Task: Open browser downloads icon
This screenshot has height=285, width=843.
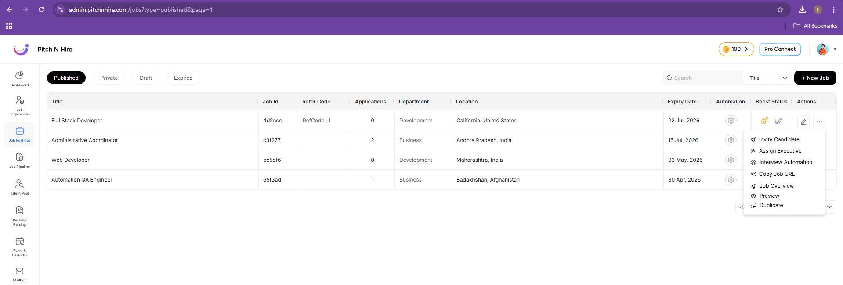Action: [x=802, y=10]
